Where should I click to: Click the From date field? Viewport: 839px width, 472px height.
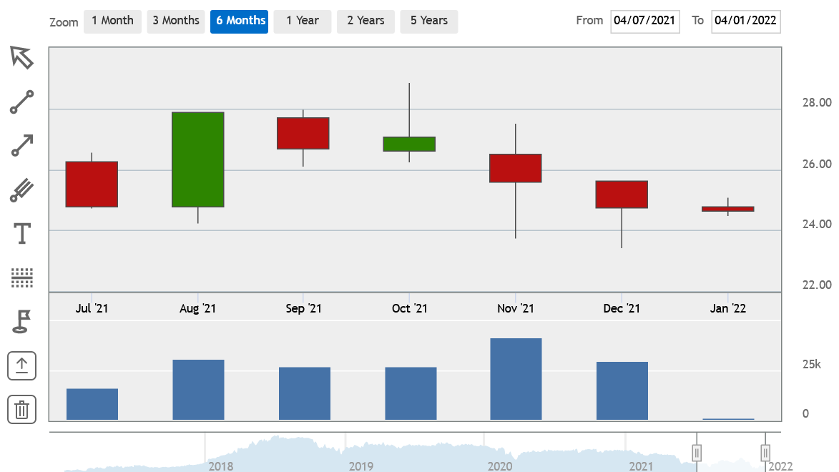(644, 21)
